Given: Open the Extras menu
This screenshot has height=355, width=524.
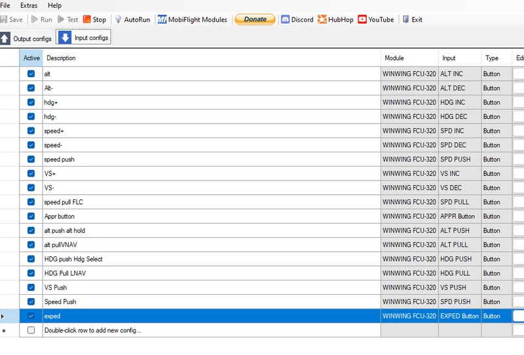Looking at the screenshot, I should 29,5.
